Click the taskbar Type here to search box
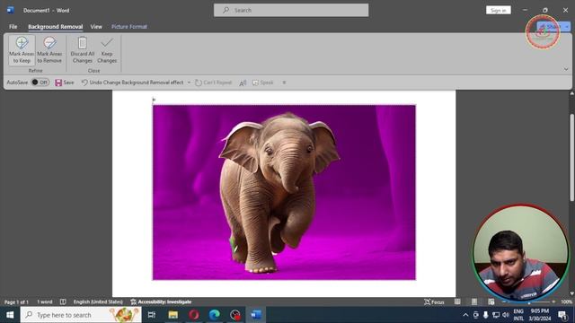This screenshot has height=323, width=575. point(81,315)
